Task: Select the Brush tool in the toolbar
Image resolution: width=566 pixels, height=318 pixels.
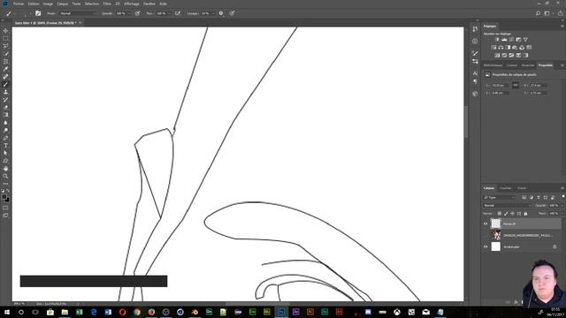Action: coord(5,85)
